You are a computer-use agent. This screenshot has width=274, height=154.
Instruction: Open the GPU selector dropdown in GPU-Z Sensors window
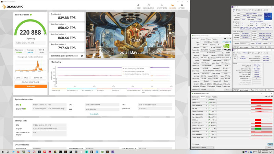point(203,148)
